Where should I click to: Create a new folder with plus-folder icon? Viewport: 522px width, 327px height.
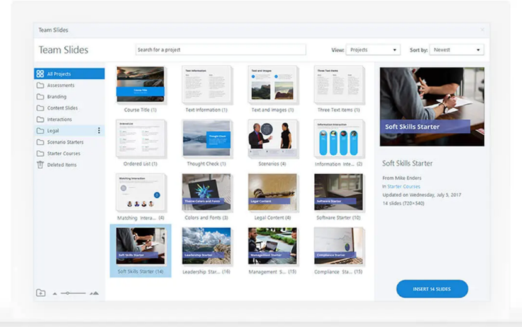(41, 293)
